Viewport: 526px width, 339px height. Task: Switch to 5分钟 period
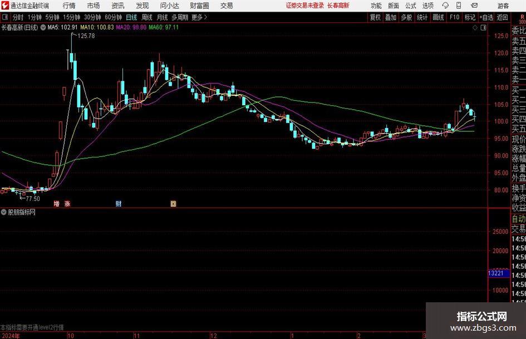52,17
